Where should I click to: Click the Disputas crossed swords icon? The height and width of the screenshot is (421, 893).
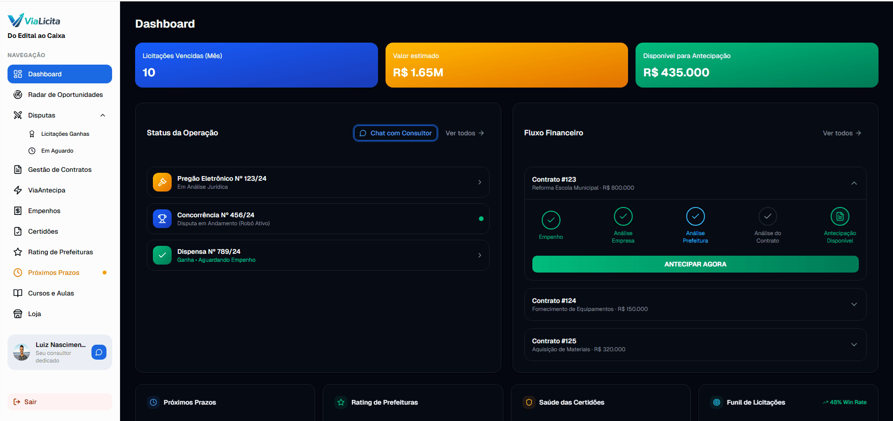pyautogui.click(x=18, y=115)
